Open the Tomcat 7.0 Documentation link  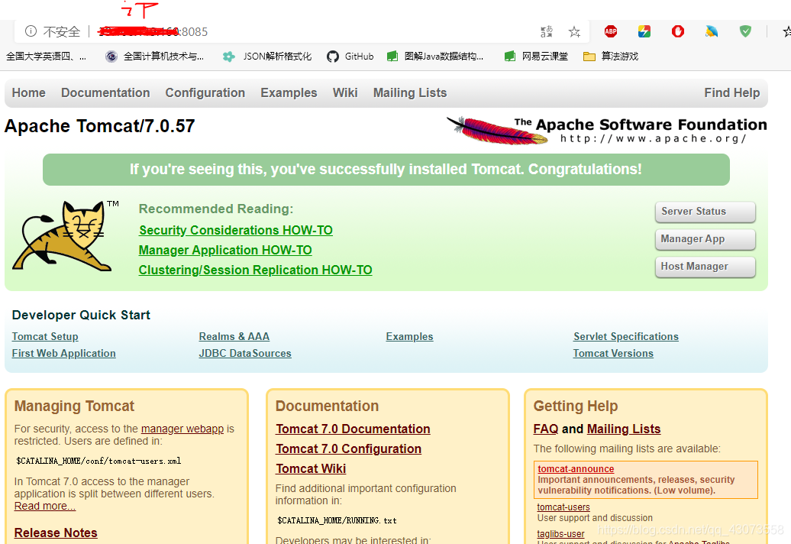(x=353, y=429)
